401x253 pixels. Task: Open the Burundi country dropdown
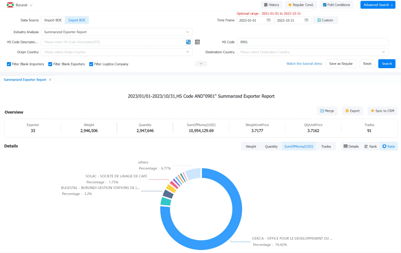[x=24, y=5]
